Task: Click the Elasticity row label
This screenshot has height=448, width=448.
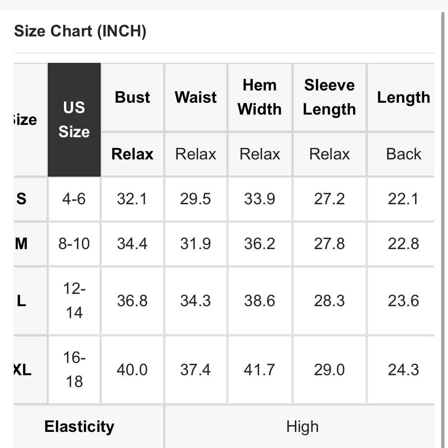Action: [x=79, y=427]
